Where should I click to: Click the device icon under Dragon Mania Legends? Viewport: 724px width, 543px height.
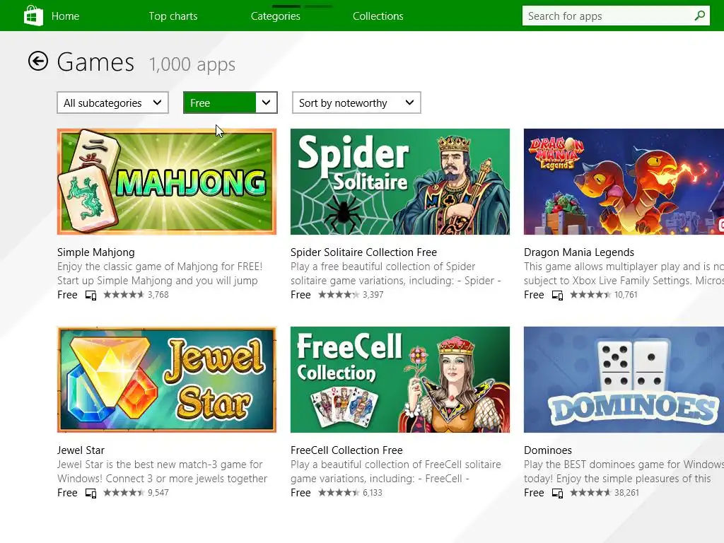click(558, 295)
